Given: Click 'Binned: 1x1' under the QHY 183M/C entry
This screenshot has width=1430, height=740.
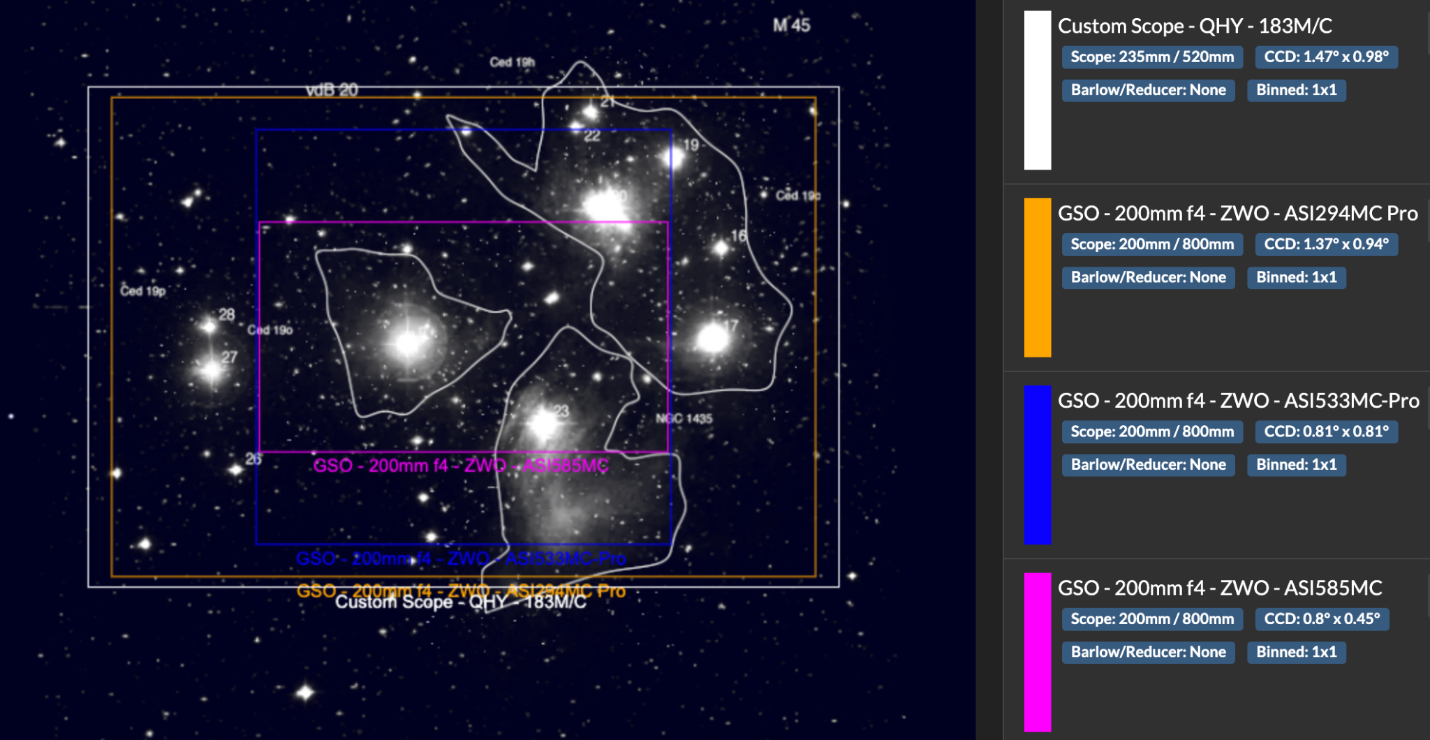Looking at the screenshot, I should 1297,90.
